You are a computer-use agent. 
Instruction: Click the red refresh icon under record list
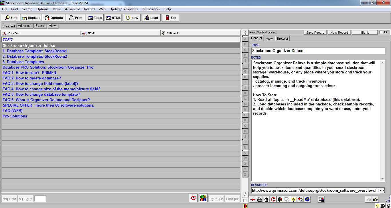[x=193, y=198]
